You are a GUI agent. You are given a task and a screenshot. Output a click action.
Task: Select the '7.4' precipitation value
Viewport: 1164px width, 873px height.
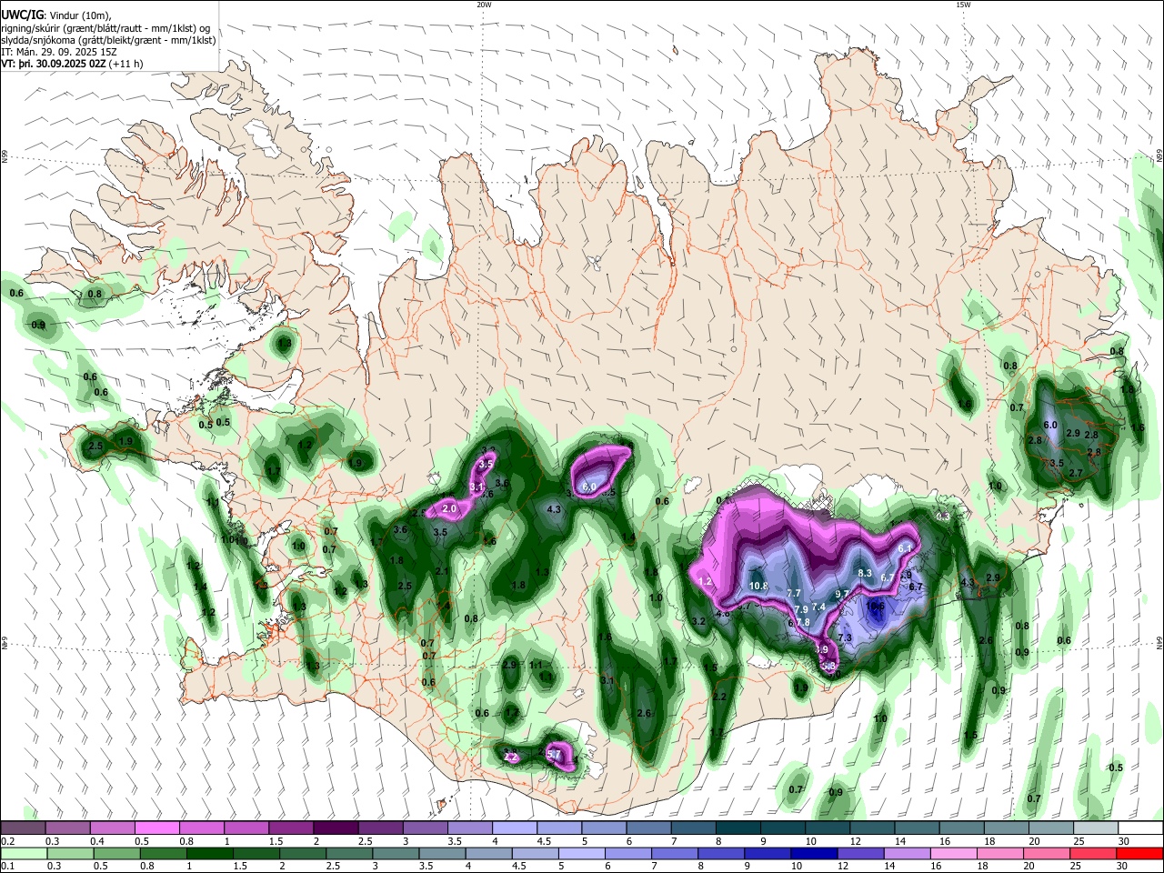click(818, 607)
